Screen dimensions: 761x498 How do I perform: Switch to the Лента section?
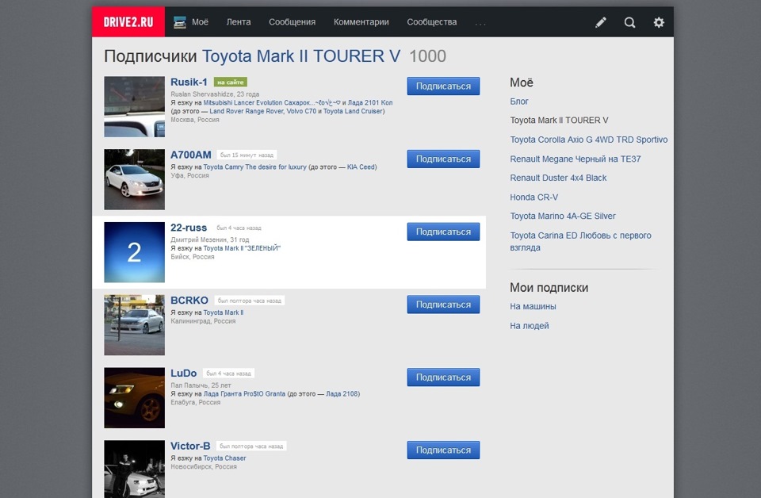click(238, 22)
